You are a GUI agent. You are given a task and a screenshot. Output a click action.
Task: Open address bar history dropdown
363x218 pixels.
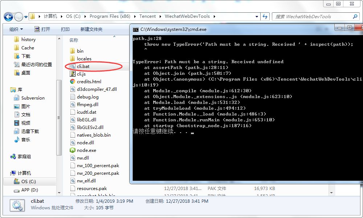pyautogui.click(x=257, y=17)
